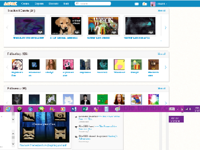Open the Create menu item

click(25, 4)
